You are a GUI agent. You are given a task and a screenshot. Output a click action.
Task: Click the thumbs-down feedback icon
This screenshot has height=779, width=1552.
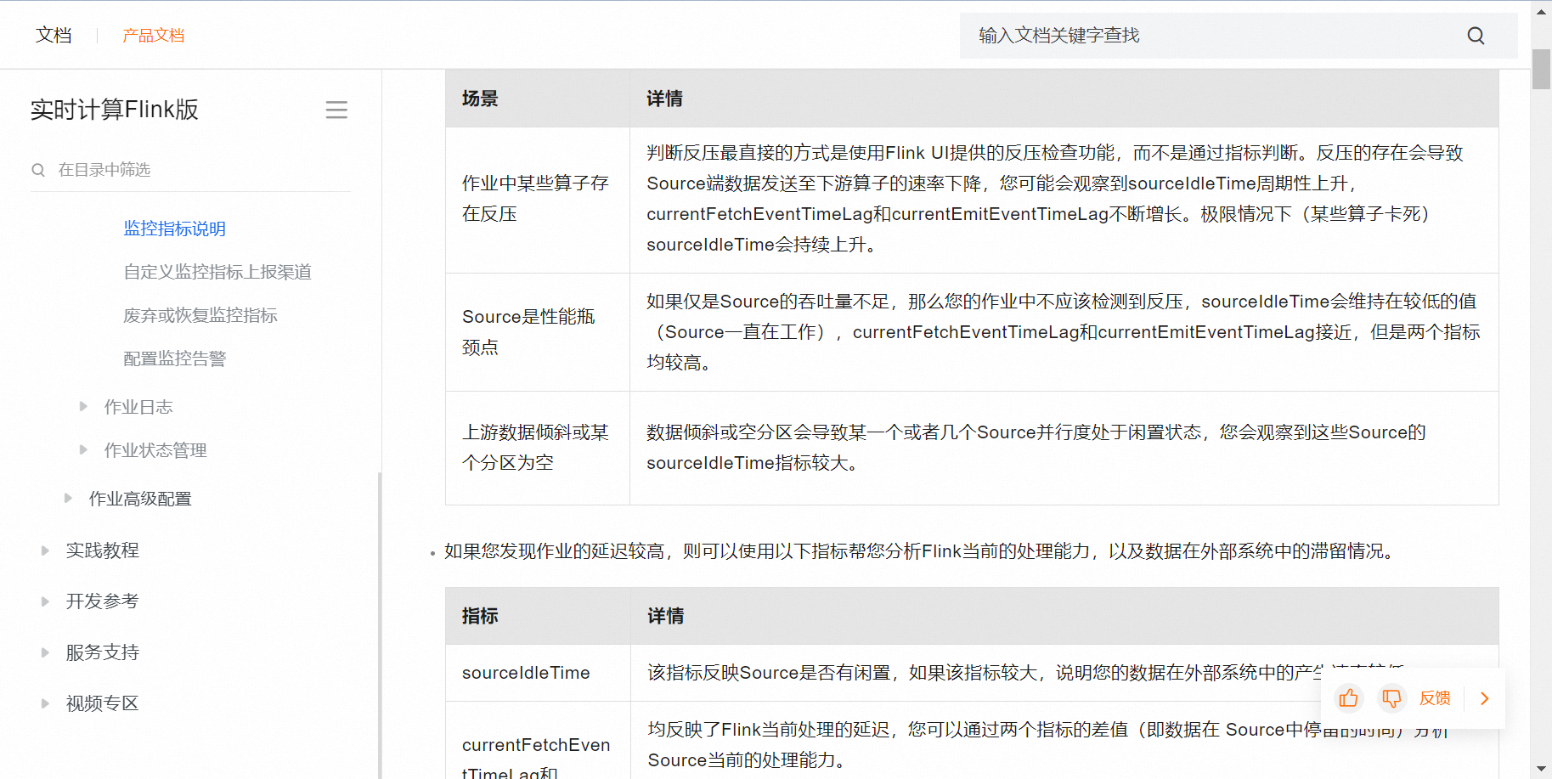1391,698
